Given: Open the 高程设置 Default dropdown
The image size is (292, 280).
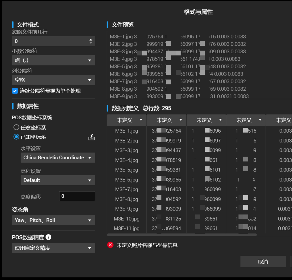Looking at the screenshot, I should pyautogui.click(x=58, y=180).
